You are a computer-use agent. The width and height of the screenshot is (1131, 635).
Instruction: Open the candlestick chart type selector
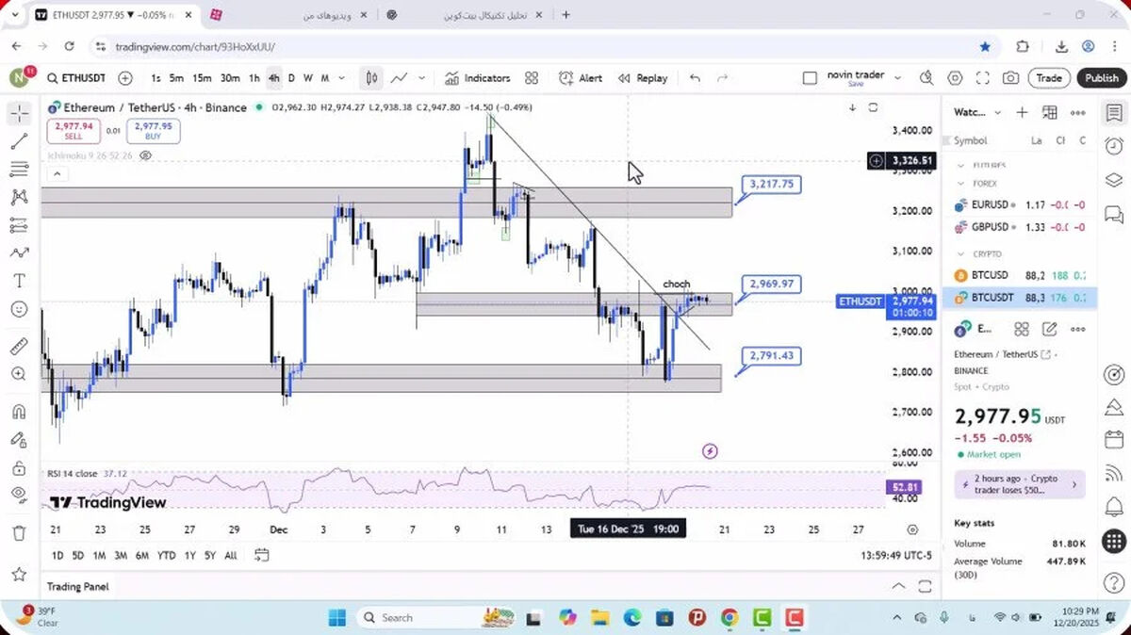click(372, 78)
